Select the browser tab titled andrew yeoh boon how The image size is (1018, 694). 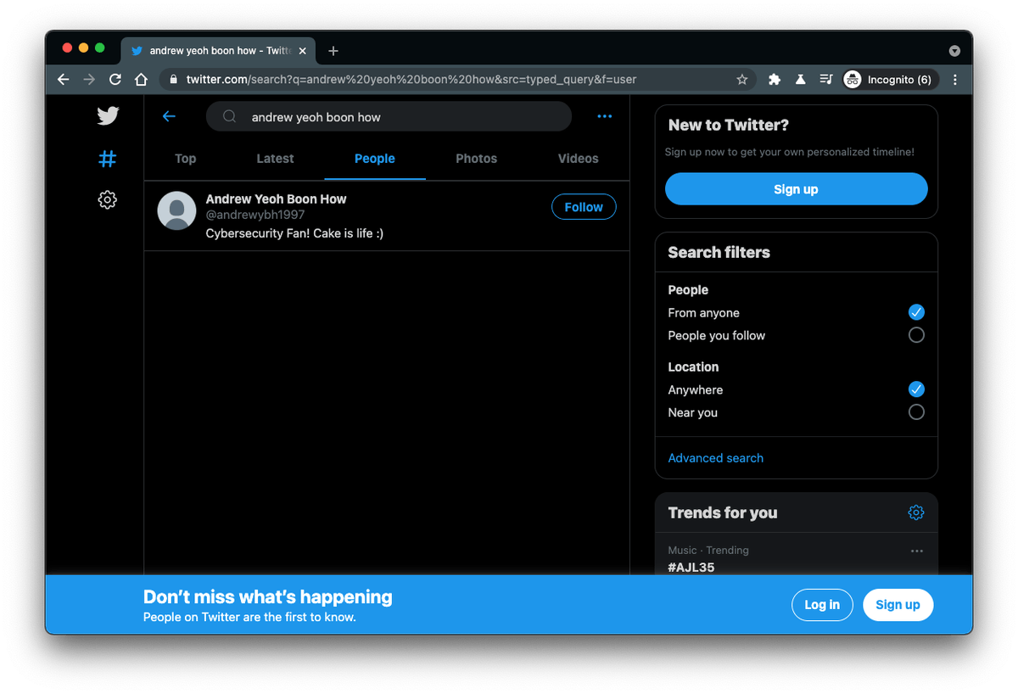[x=219, y=51]
